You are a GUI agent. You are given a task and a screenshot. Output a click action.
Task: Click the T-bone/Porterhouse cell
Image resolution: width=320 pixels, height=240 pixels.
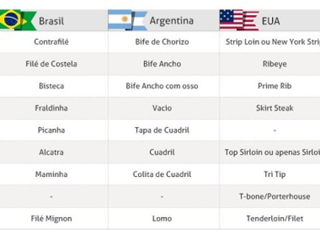274,196
